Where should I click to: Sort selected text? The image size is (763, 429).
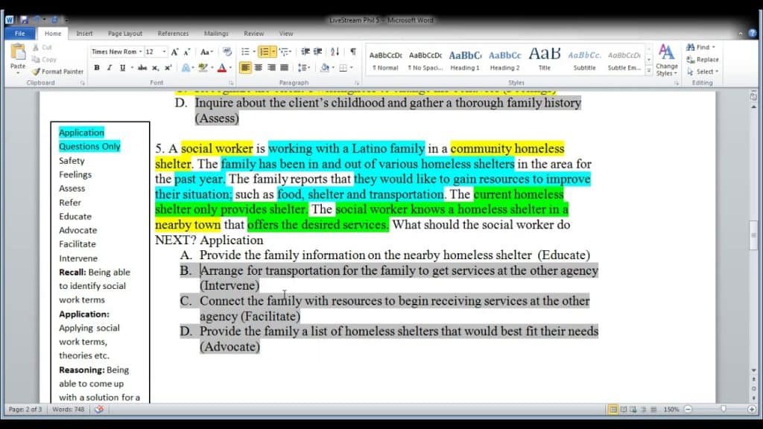(x=335, y=51)
